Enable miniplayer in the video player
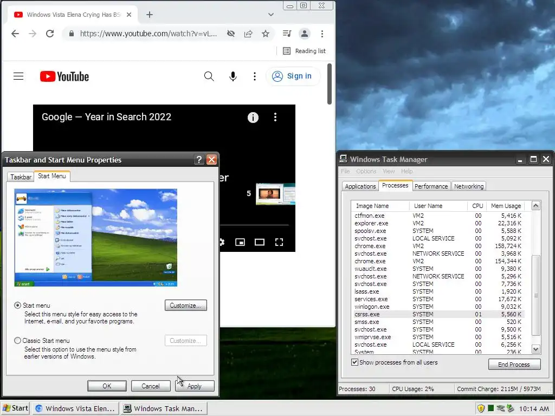Image resolution: width=555 pixels, height=416 pixels. coord(240,242)
